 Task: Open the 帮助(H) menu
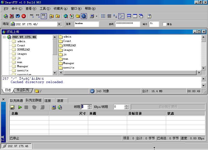pos(90,9)
